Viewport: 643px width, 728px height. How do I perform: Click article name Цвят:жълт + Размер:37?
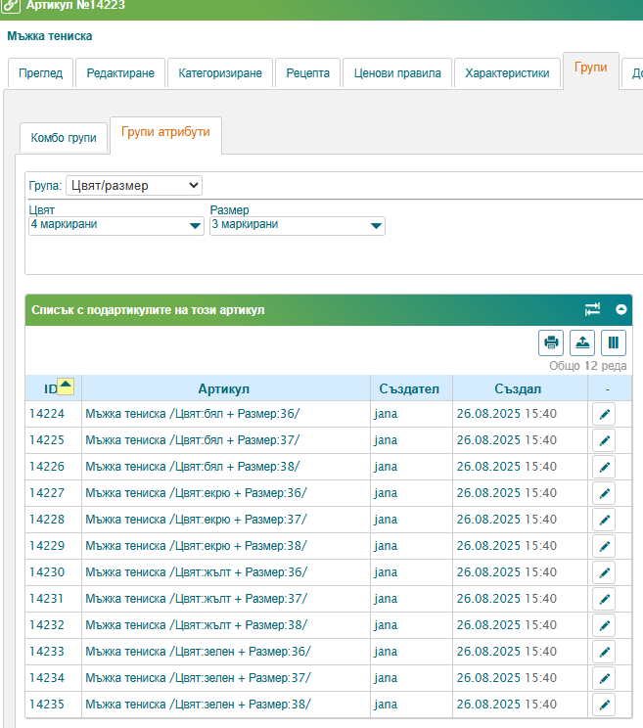pos(197,599)
